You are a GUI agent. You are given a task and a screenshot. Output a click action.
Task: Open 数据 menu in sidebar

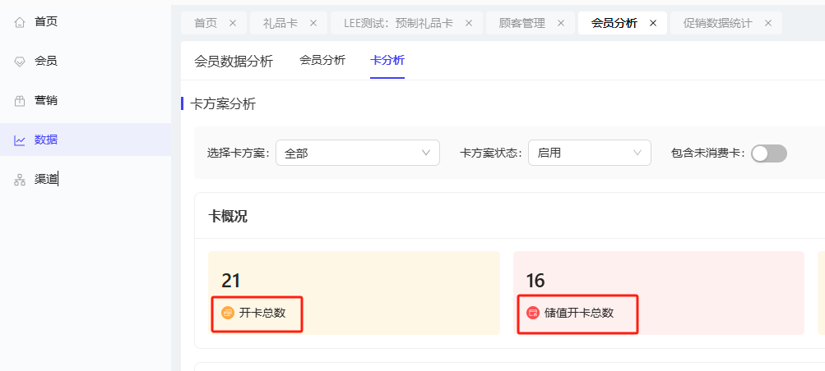click(86, 140)
